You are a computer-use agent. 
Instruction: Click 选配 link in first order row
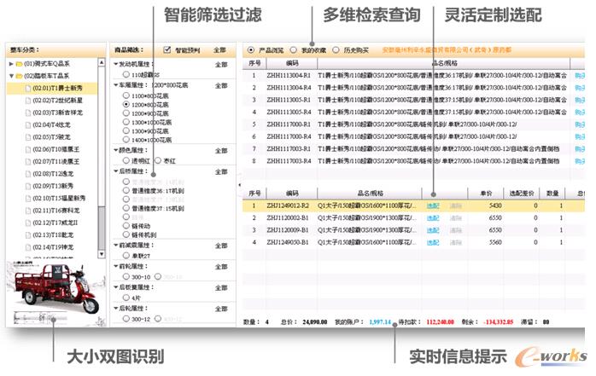pyautogui.click(x=433, y=205)
